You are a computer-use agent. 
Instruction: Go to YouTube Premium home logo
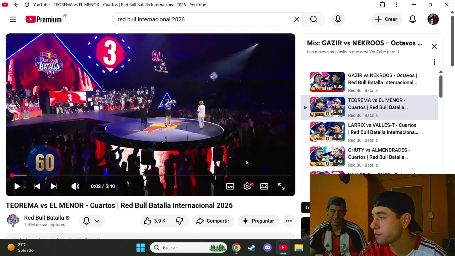(44, 20)
